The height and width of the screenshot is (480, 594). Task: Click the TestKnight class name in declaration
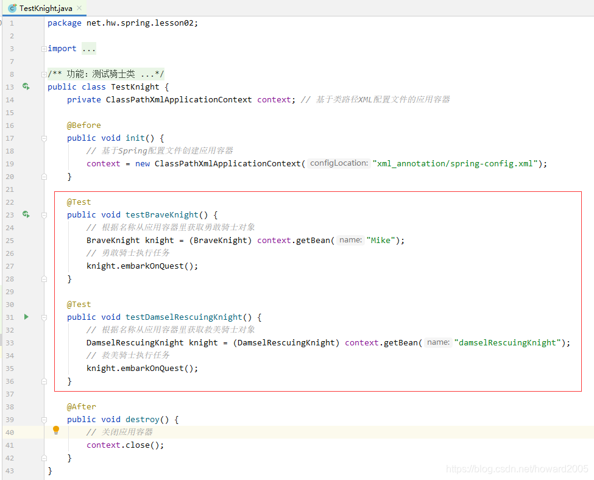click(x=135, y=86)
